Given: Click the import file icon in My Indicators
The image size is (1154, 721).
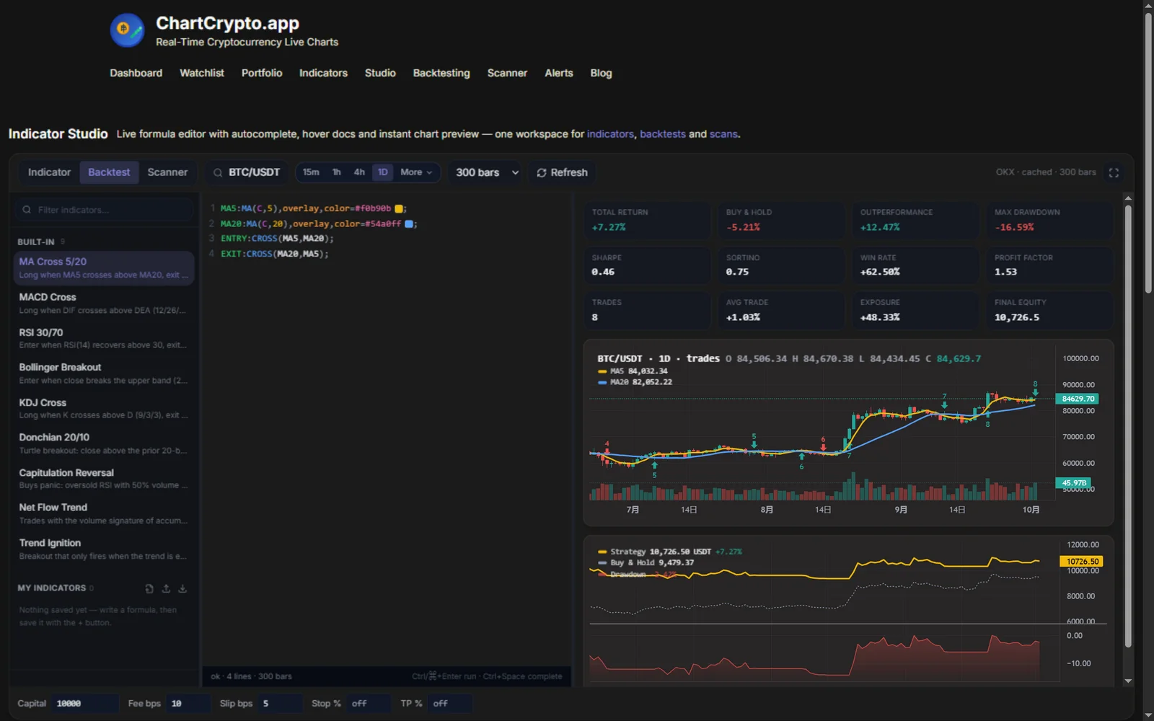Looking at the screenshot, I should tap(149, 588).
